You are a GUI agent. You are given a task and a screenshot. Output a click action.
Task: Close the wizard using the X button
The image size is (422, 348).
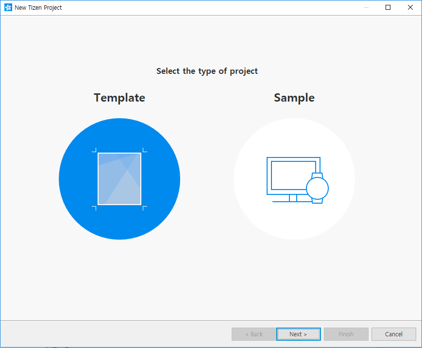(410, 7)
